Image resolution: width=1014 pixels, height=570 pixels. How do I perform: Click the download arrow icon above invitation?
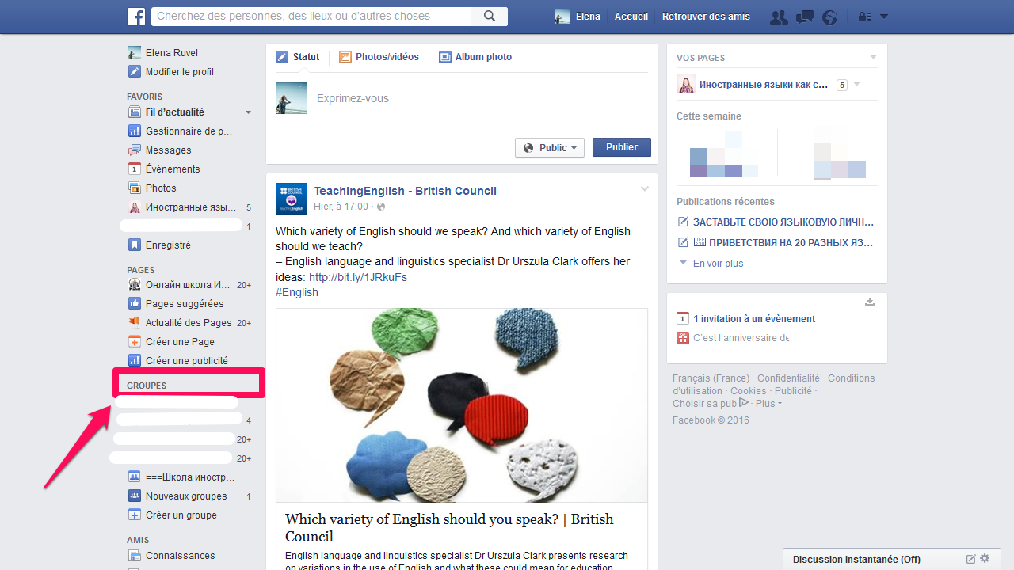[x=870, y=302]
